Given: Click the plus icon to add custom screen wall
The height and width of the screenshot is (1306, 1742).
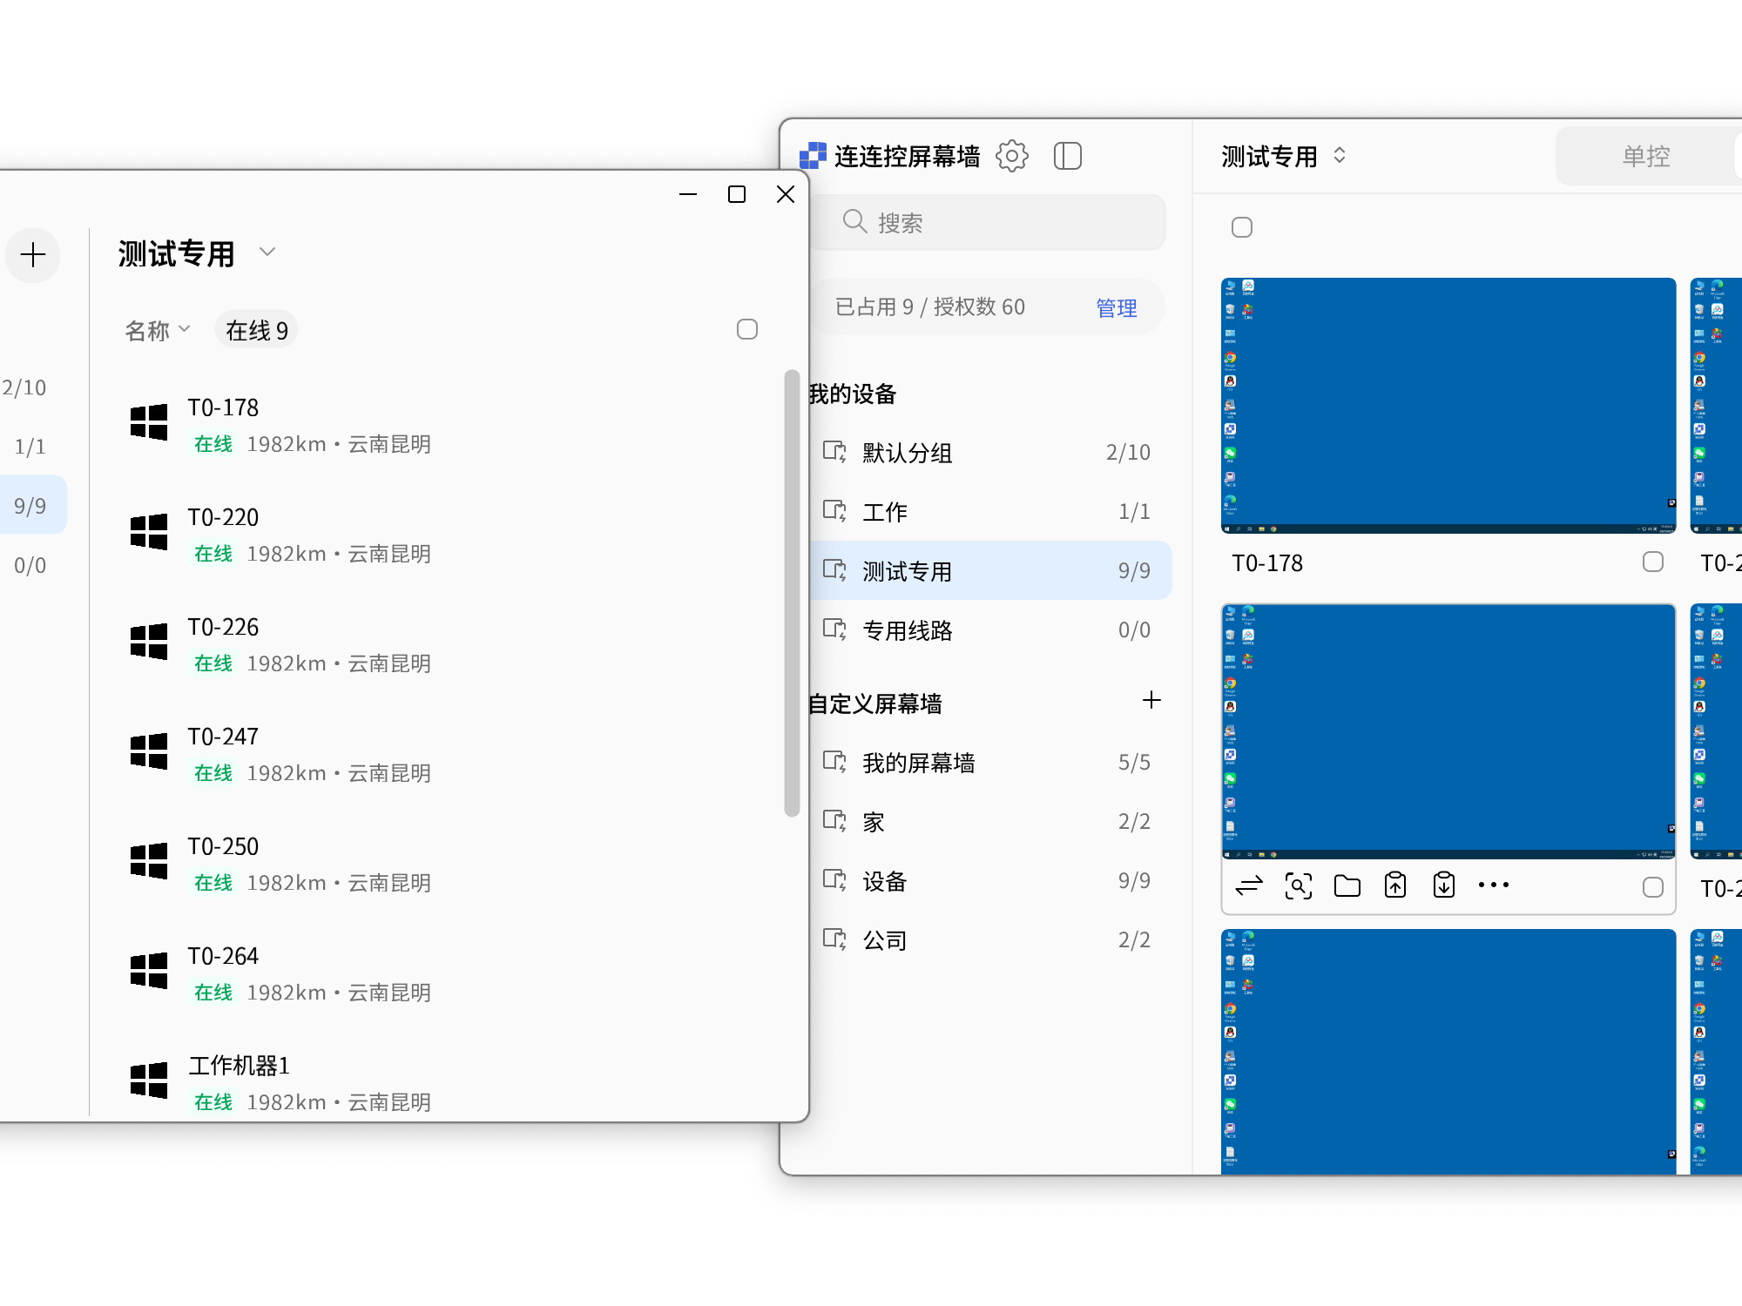Looking at the screenshot, I should (1151, 700).
